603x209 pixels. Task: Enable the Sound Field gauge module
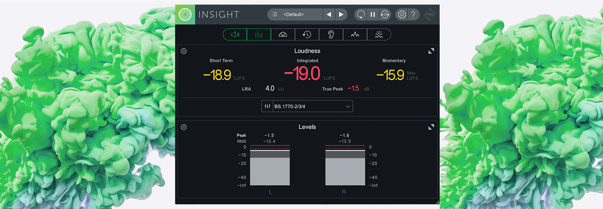pyautogui.click(x=283, y=35)
